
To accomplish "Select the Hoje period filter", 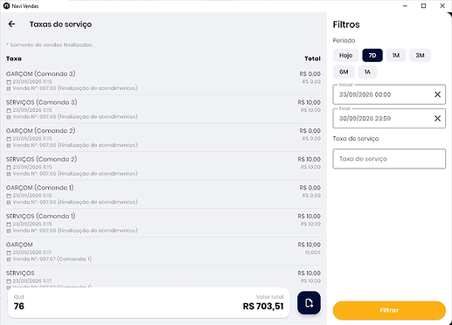I will pos(345,55).
